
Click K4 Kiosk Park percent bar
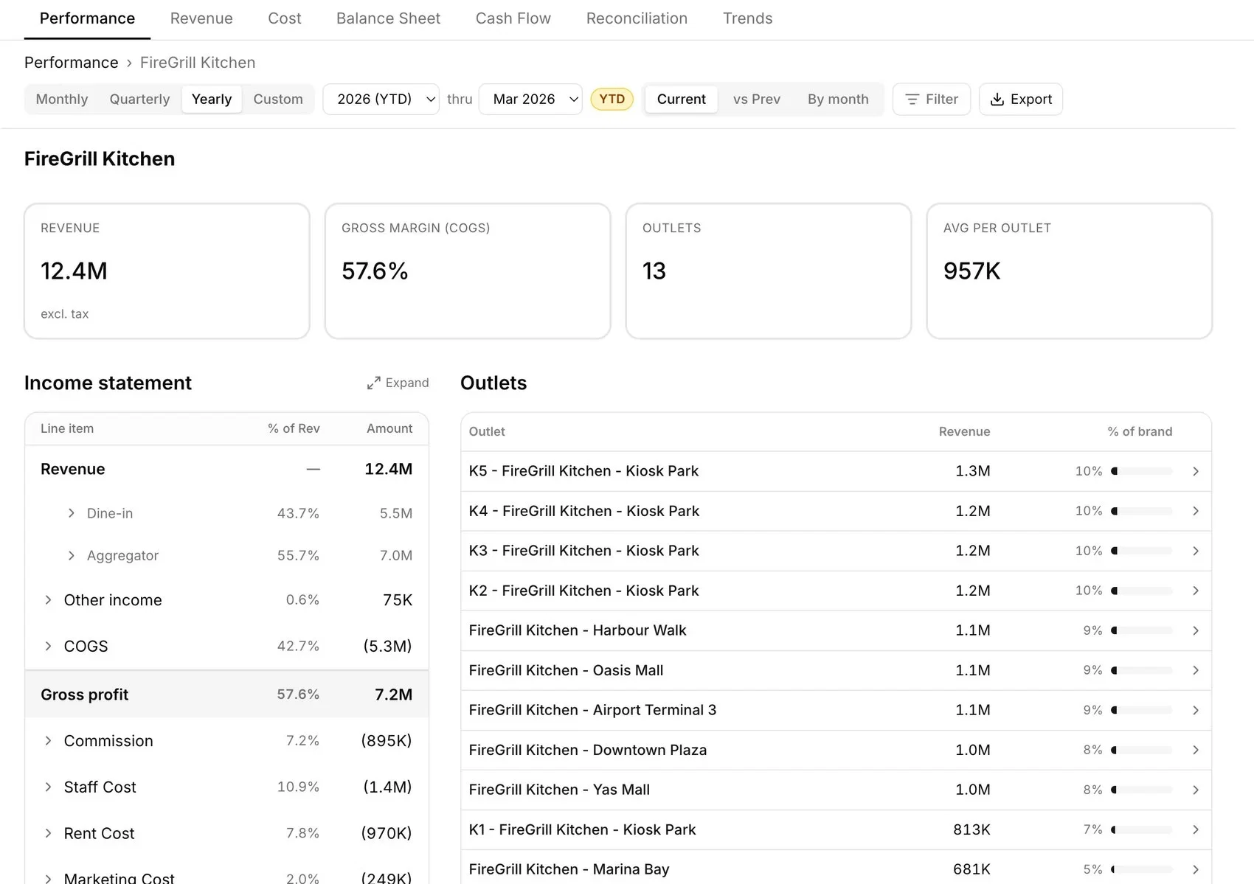click(x=1142, y=511)
